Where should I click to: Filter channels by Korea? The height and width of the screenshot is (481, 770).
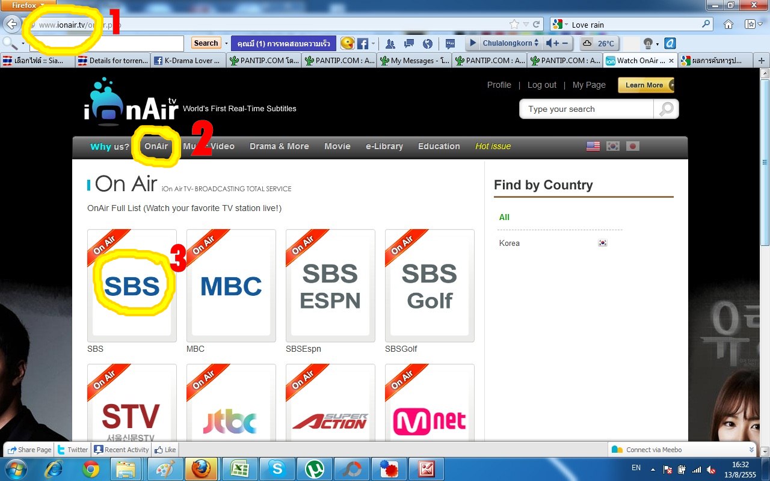510,243
